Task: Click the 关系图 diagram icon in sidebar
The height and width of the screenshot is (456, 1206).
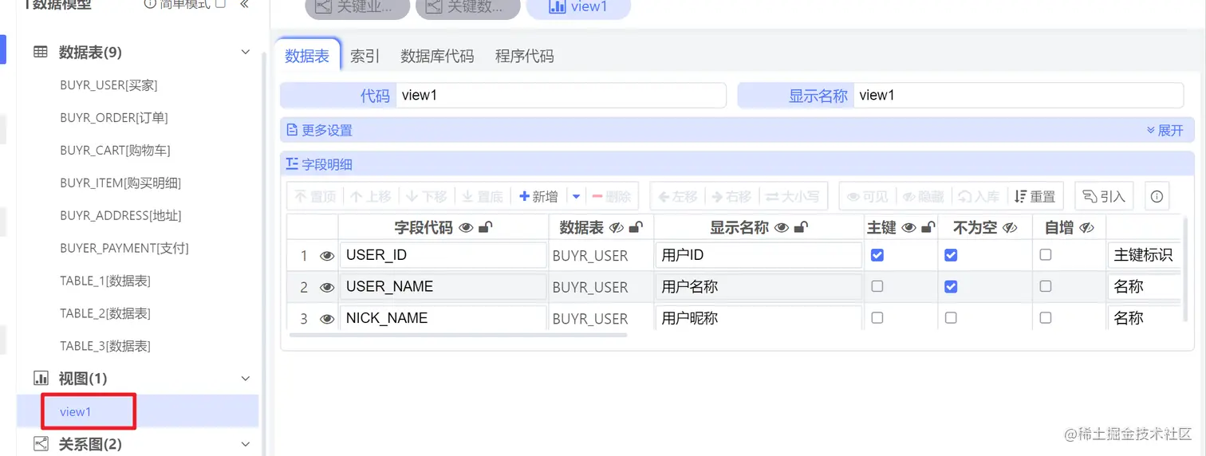Action: (40, 443)
